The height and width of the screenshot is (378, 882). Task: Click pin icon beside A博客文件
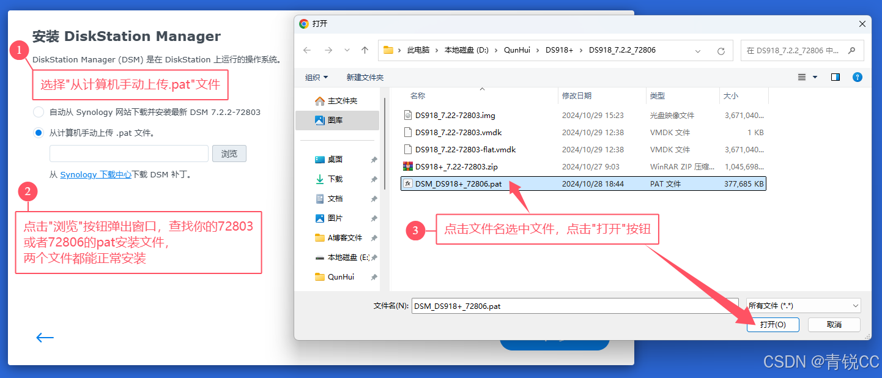pos(374,238)
